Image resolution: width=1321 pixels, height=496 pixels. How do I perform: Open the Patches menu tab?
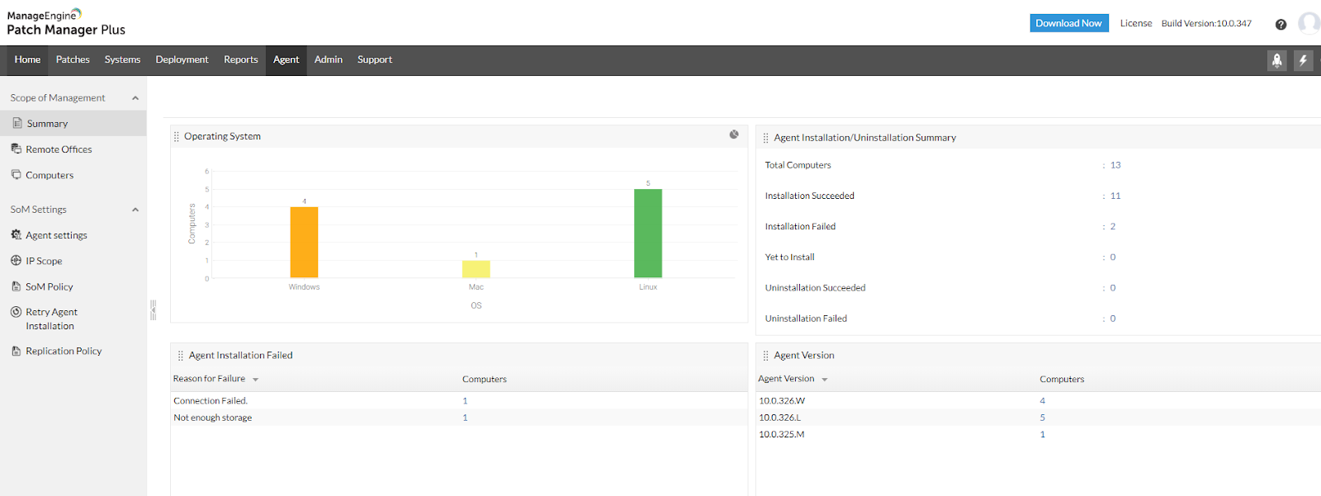pos(73,60)
